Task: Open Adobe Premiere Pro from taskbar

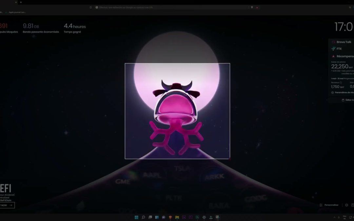Action: click(x=190, y=217)
